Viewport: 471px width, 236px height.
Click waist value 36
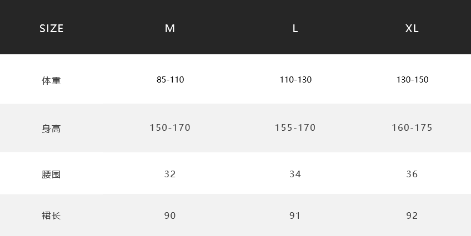(412, 174)
